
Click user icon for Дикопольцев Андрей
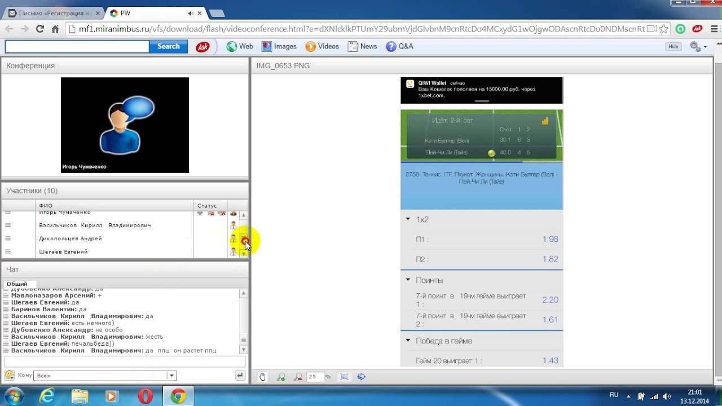point(233,239)
